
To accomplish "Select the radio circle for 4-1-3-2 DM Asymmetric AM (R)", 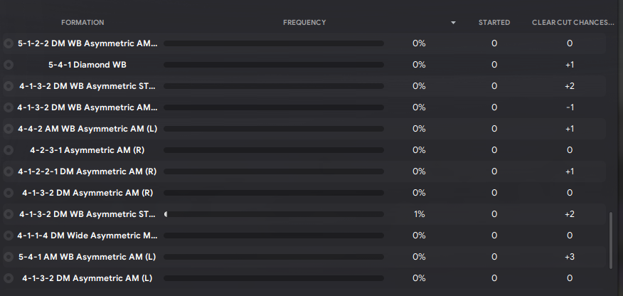I will coord(9,193).
